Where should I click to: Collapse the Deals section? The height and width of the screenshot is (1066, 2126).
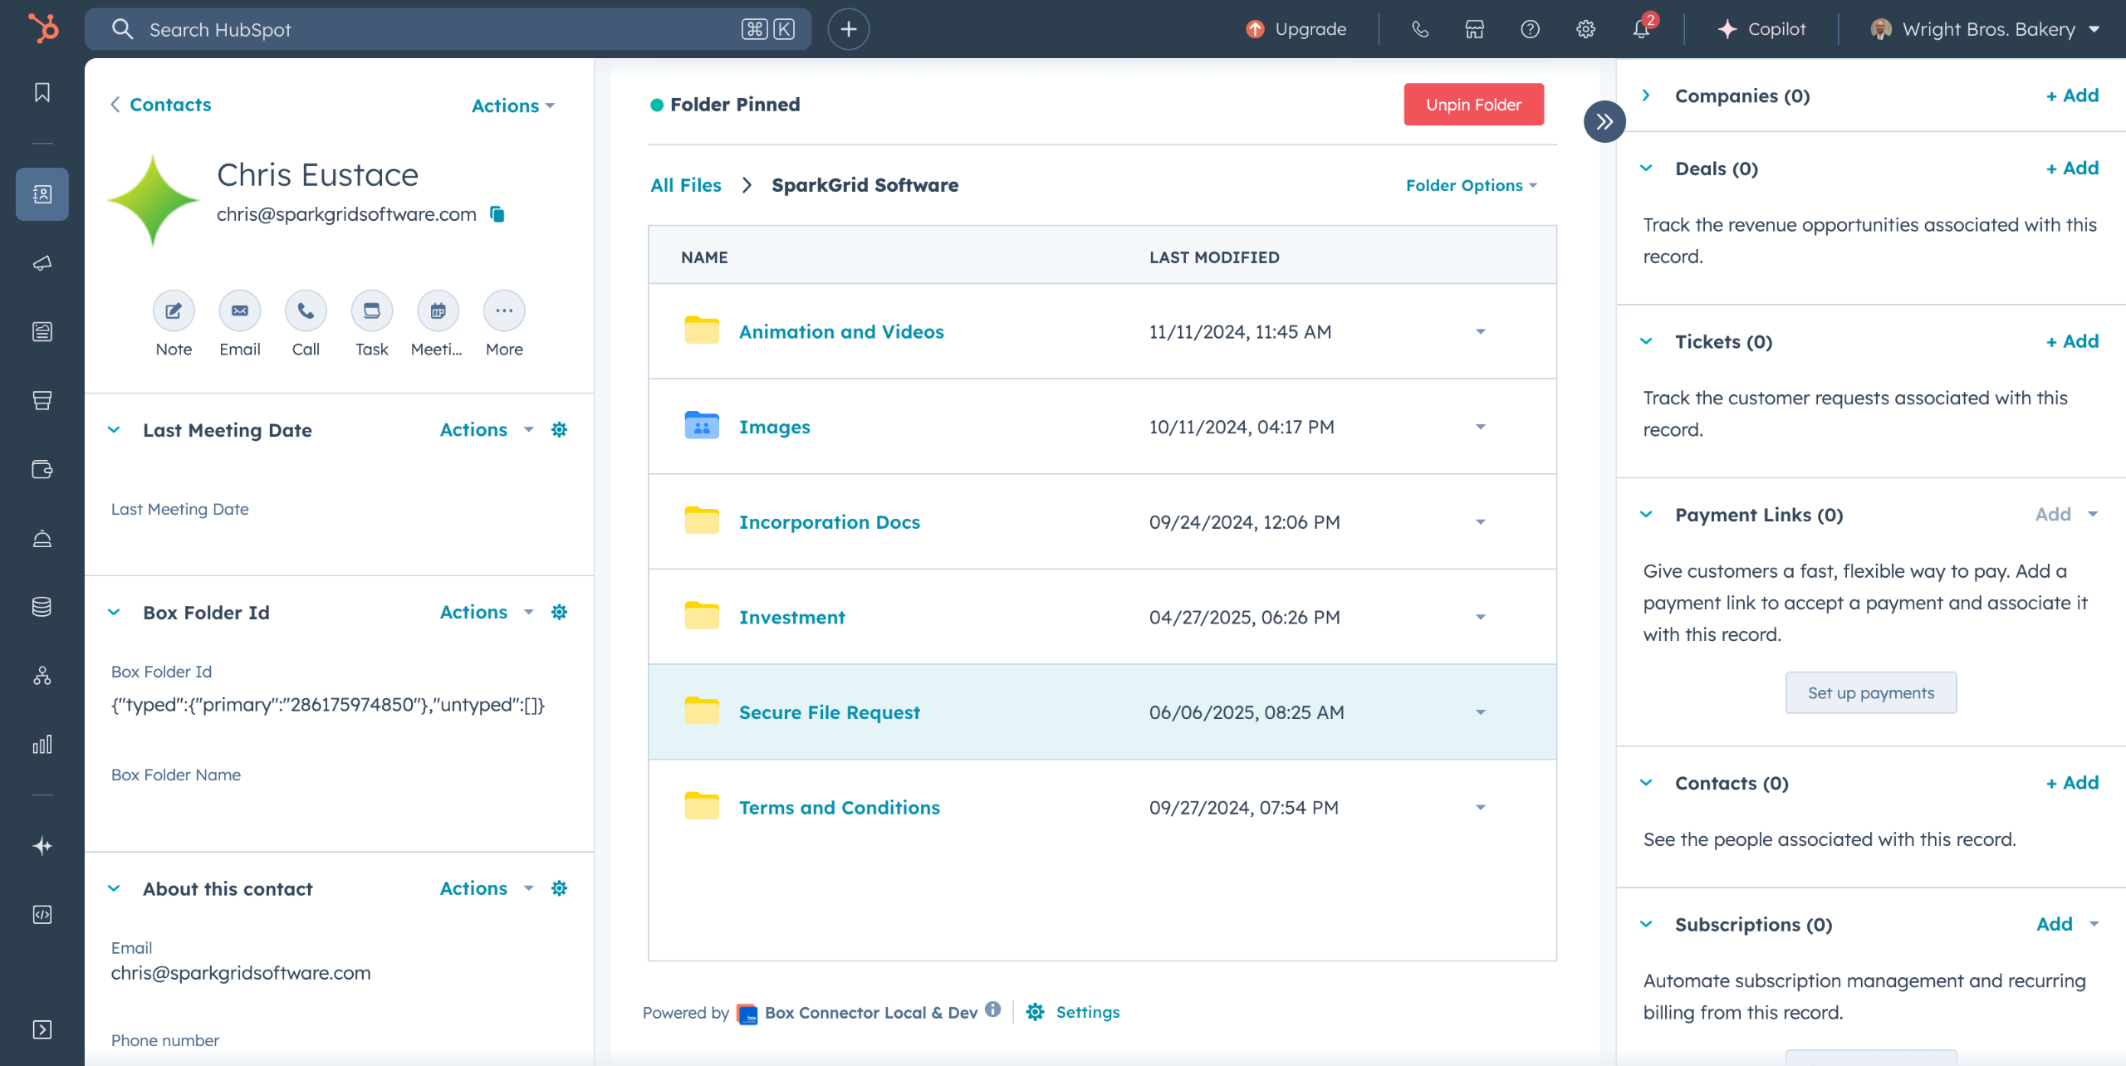pyautogui.click(x=1646, y=169)
